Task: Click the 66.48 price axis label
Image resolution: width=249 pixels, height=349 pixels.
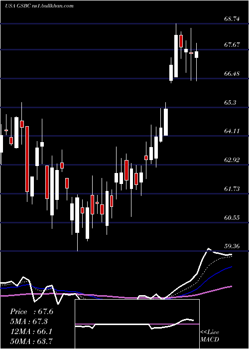Action: click(232, 74)
